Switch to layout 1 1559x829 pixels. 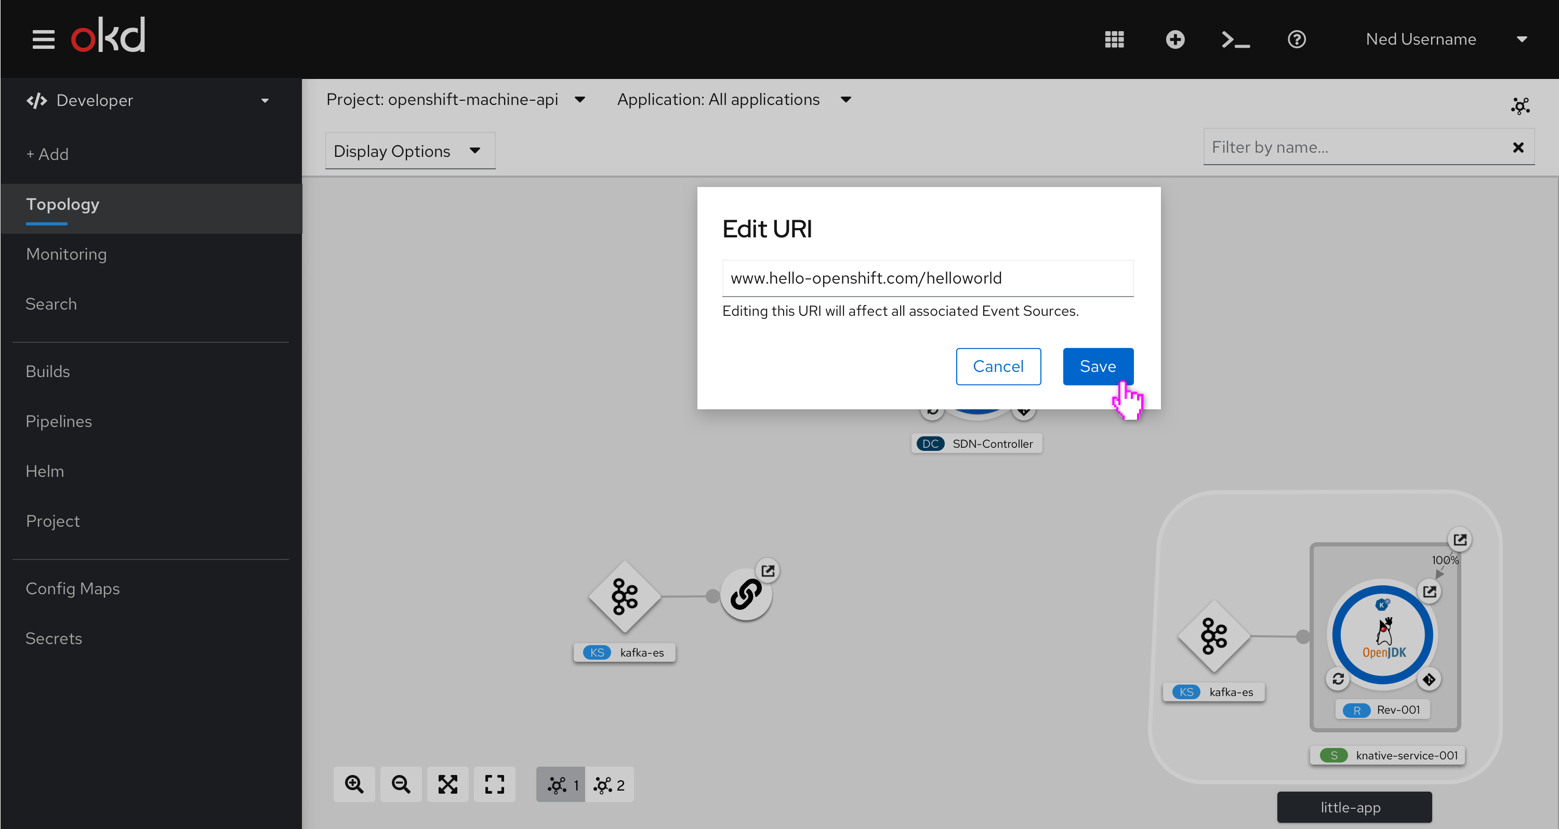click(x=561, y=785)
